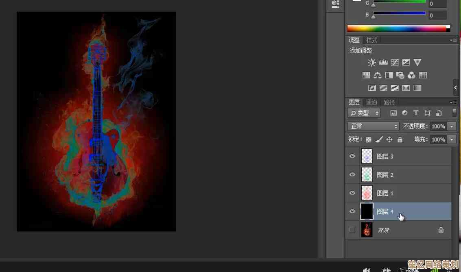Add a Levels adjustment layer
The height and width of the screenshot is (272, 461).
pos(383,63)
